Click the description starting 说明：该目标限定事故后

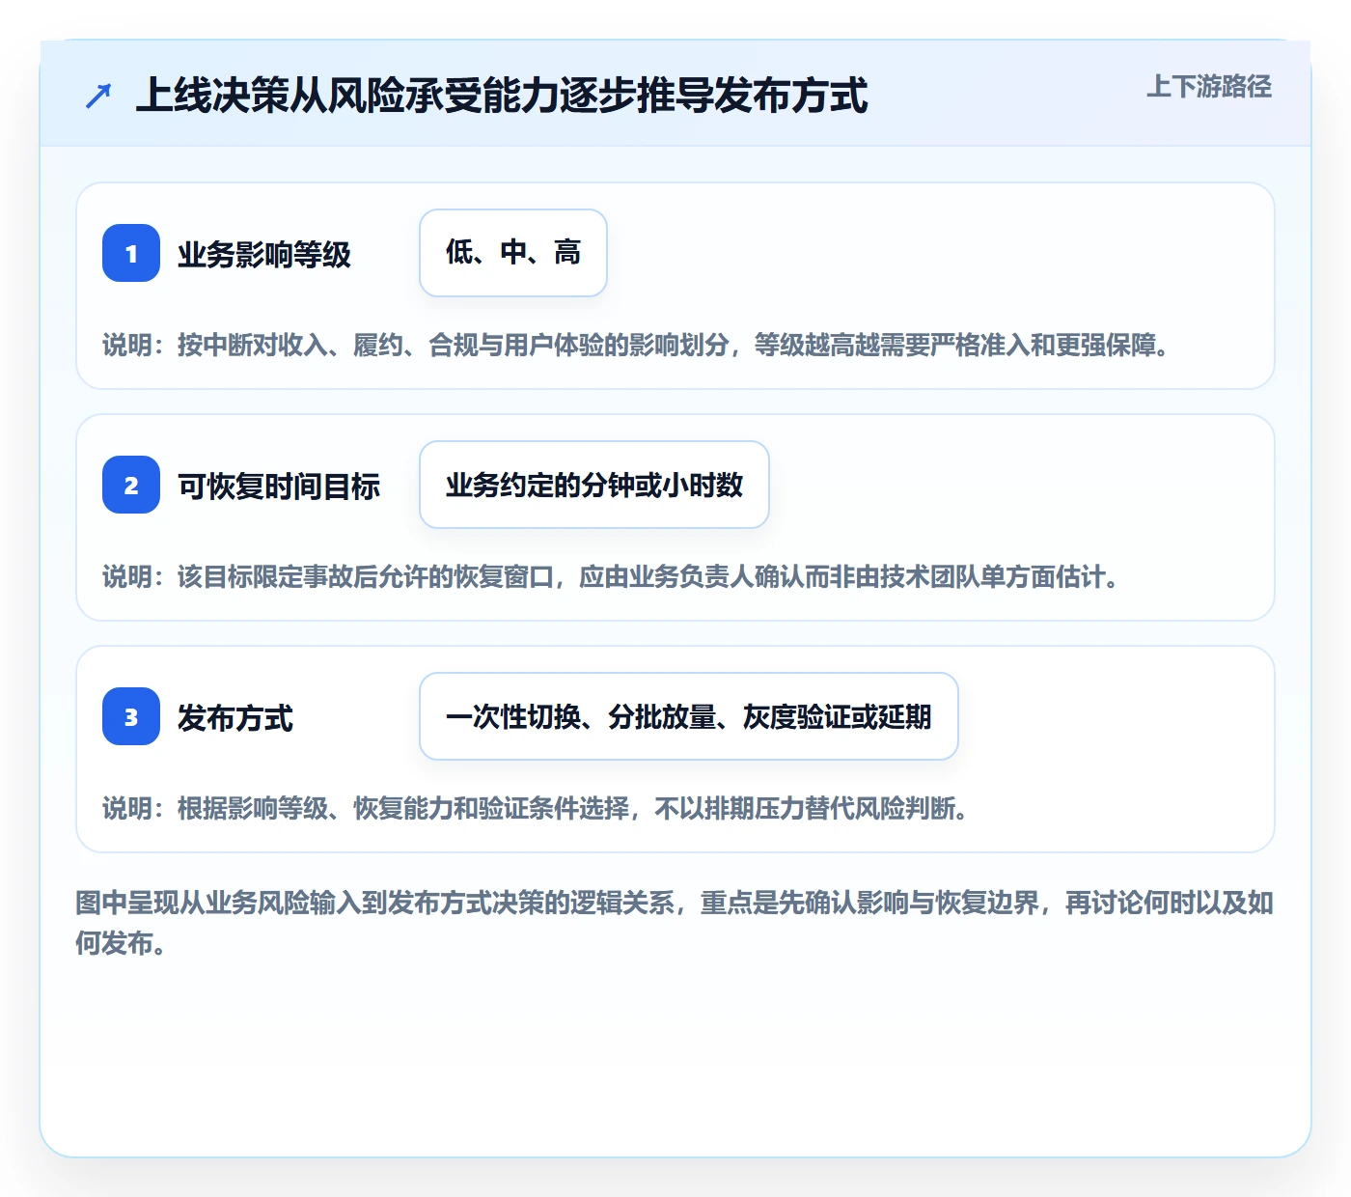coord(611,576)
